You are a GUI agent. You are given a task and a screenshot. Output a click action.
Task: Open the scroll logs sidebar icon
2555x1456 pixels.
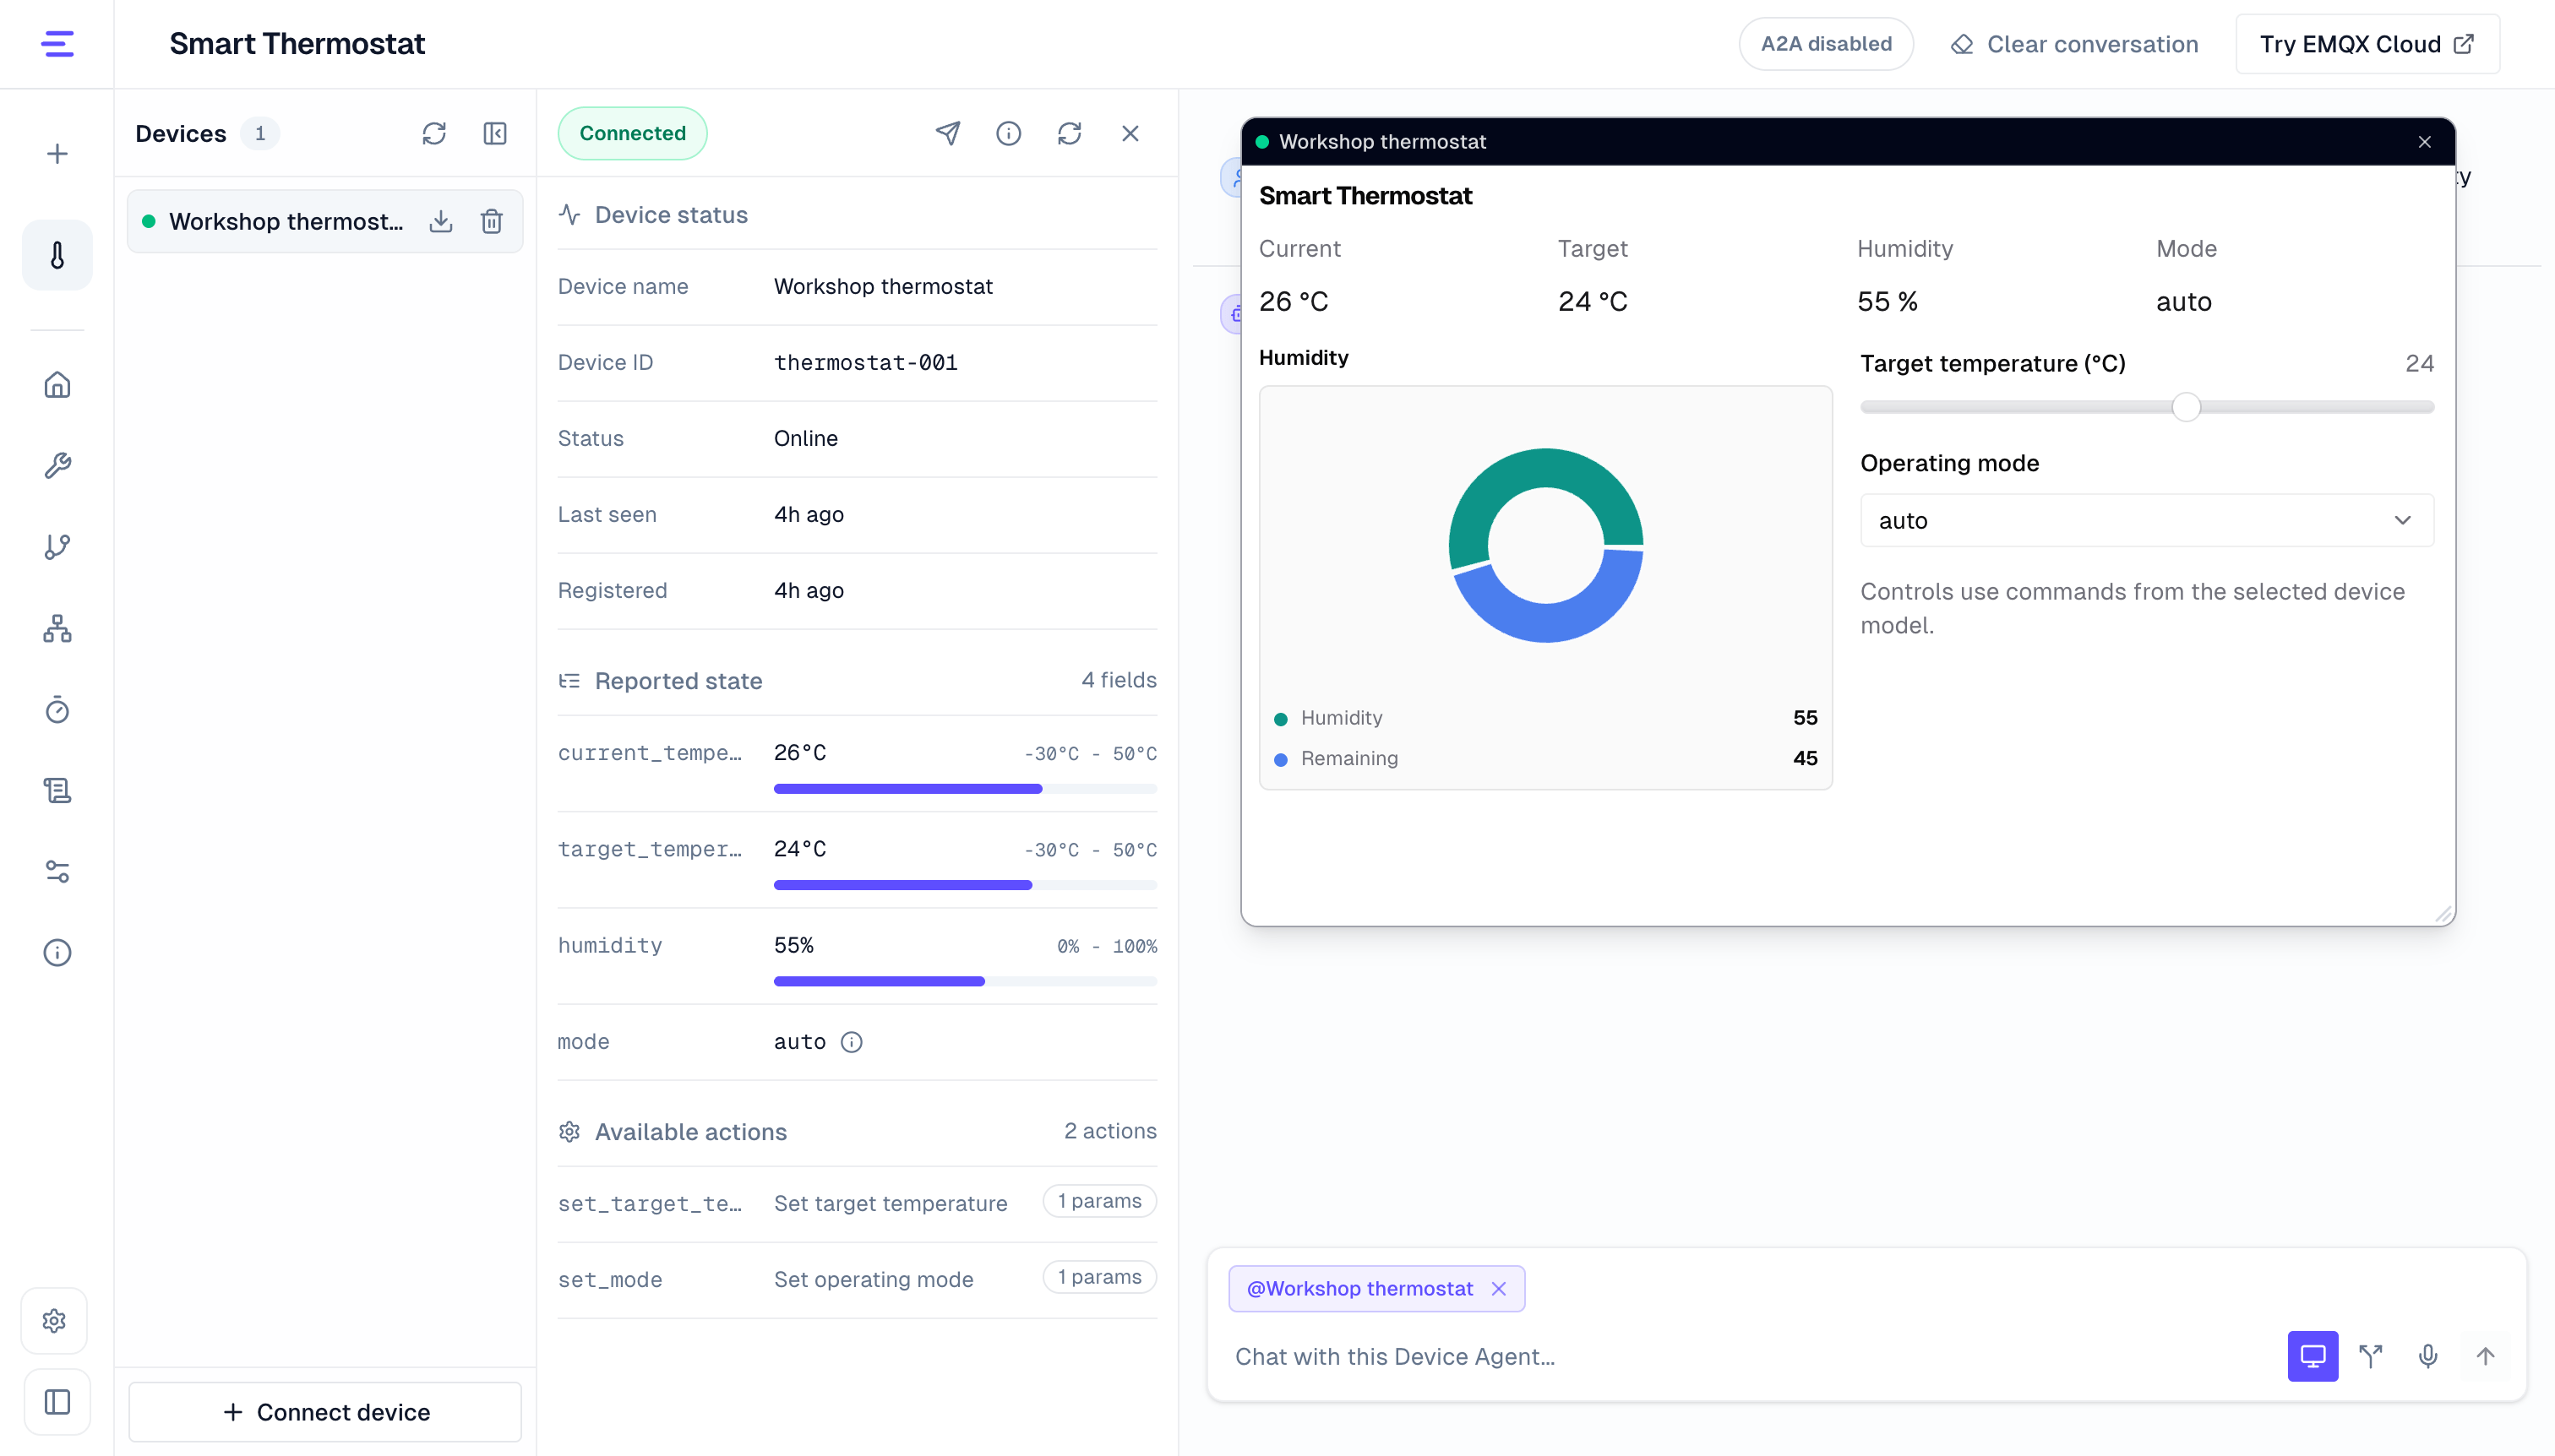[x=57, y=790]
